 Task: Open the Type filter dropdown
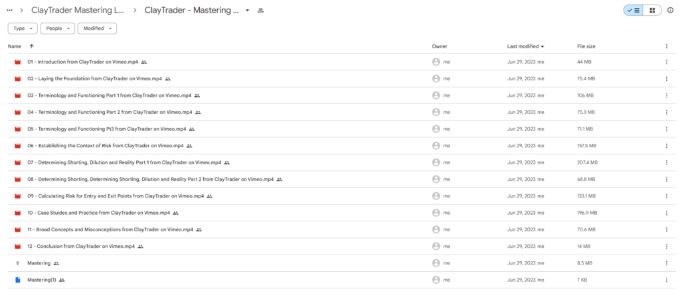click(22, 29)
